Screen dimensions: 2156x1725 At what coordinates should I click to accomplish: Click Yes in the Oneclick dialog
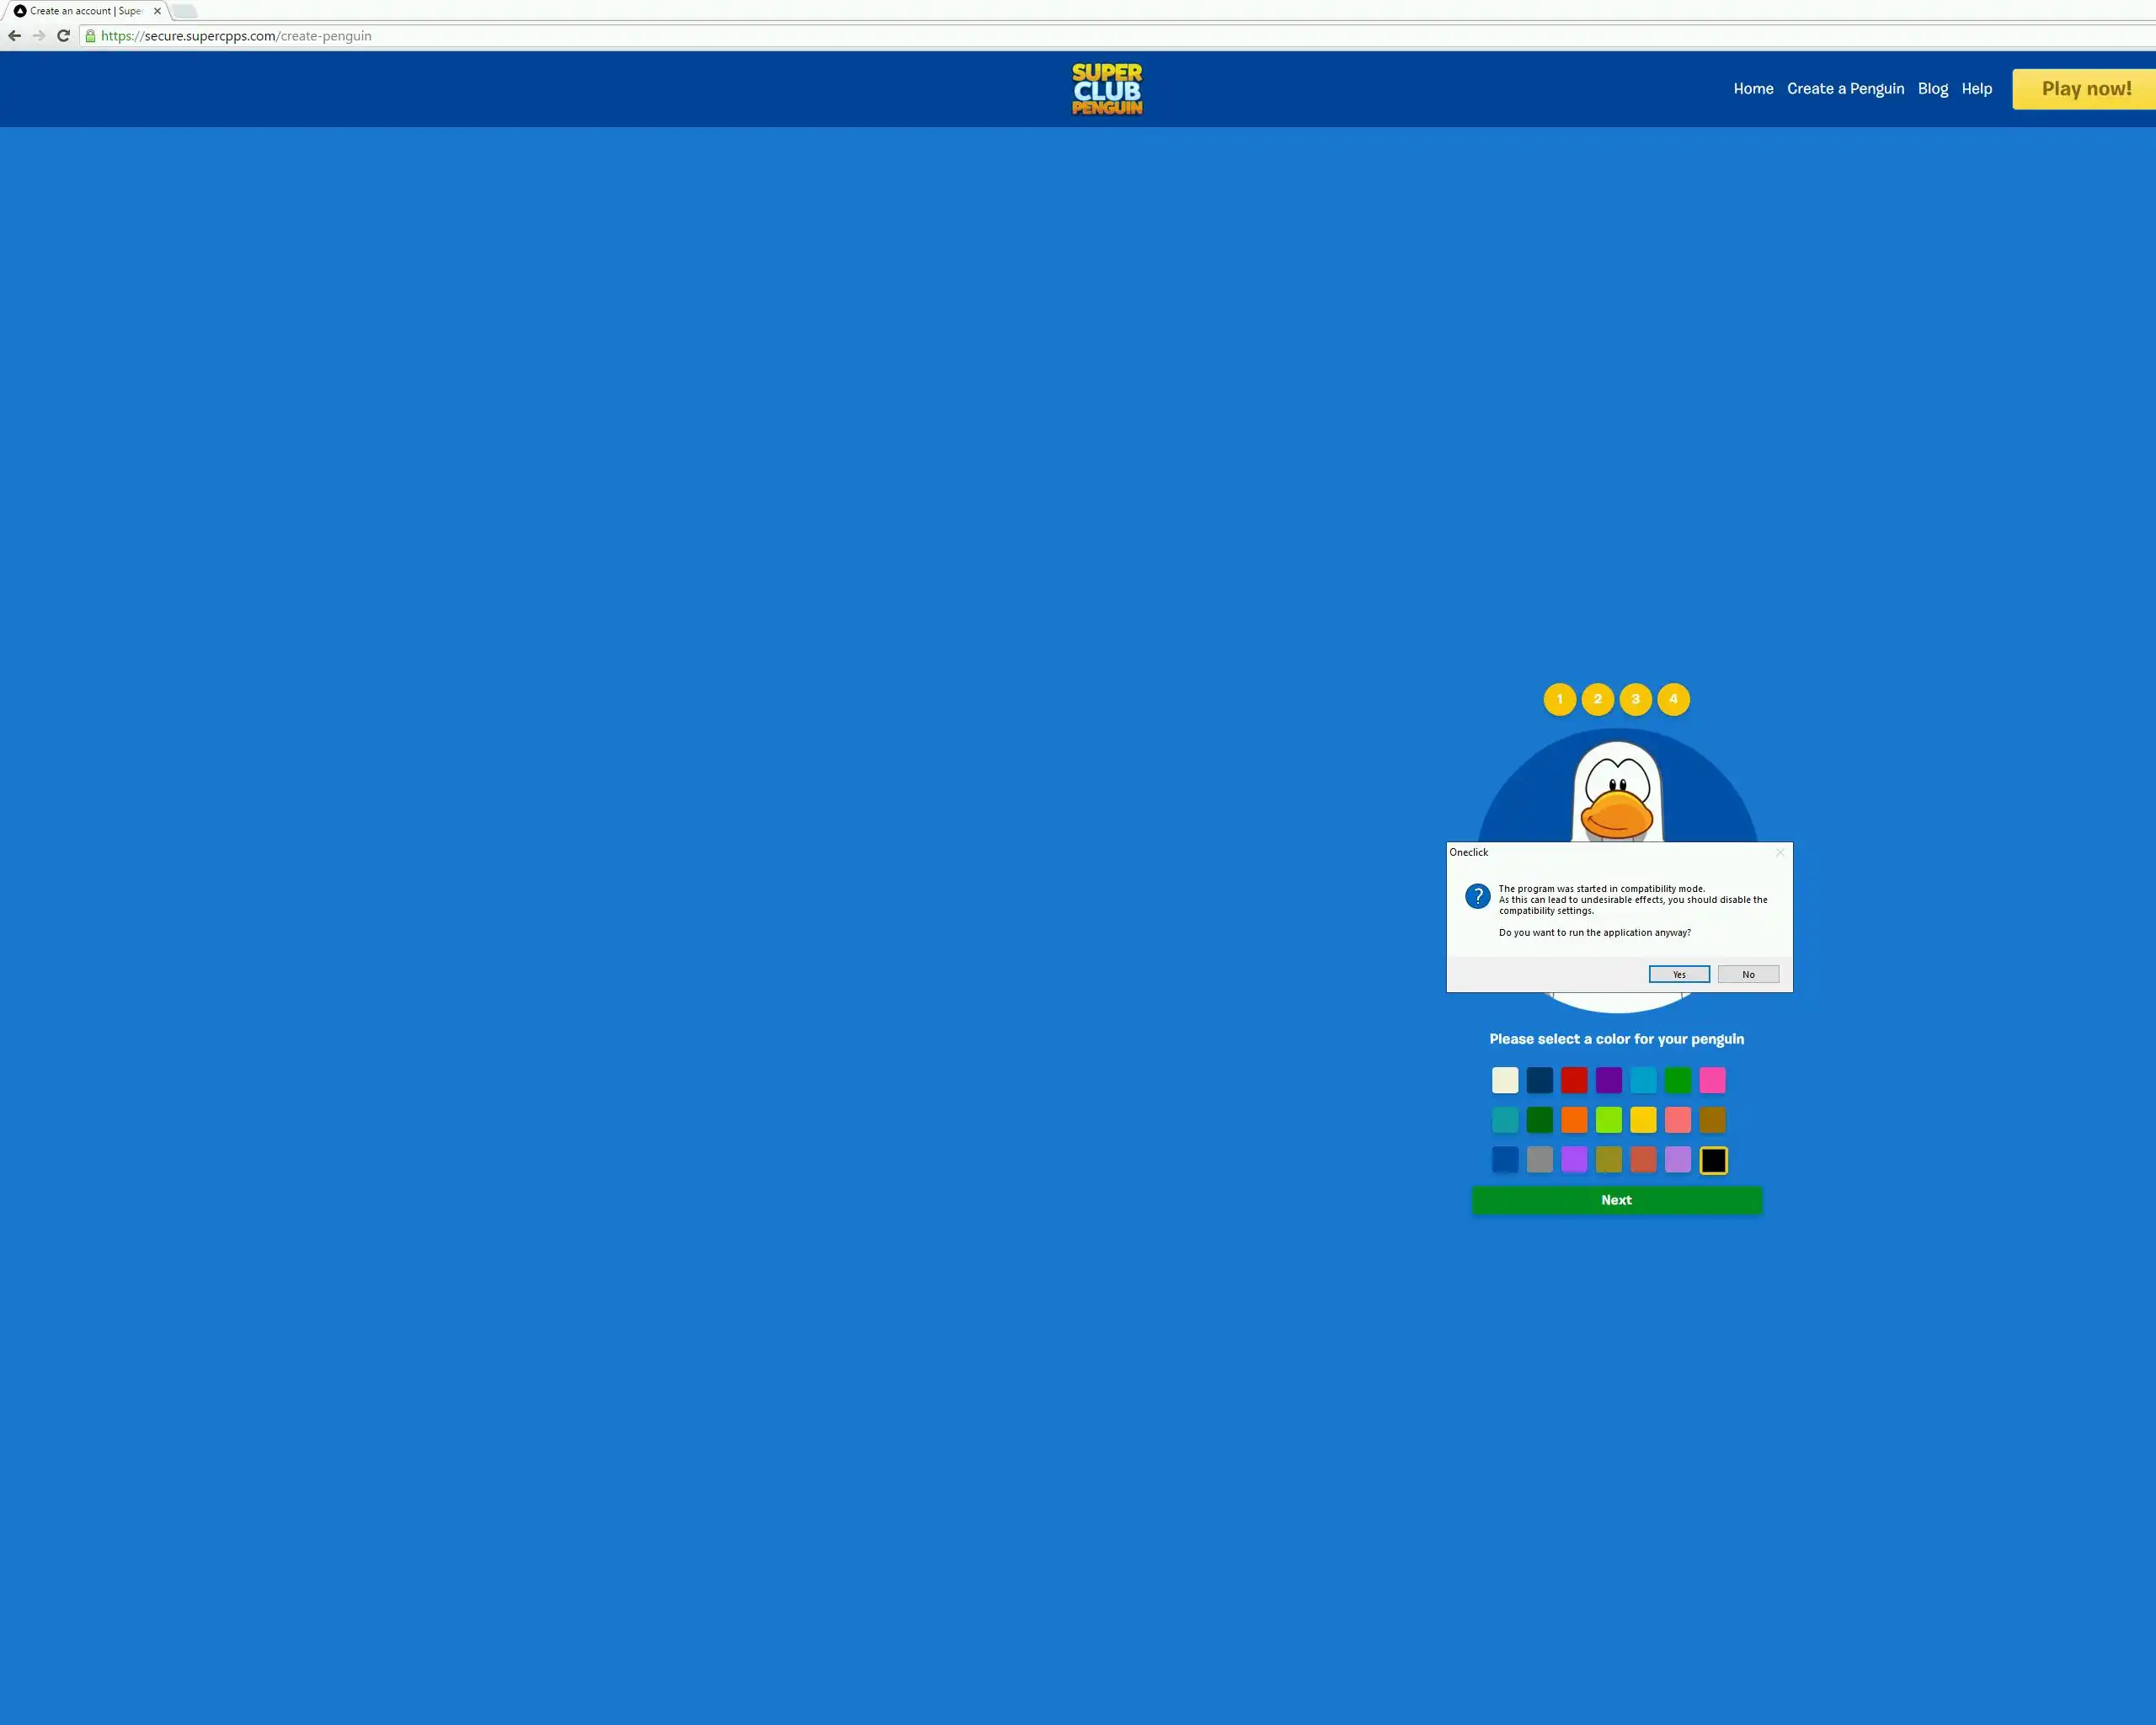pos(1679,974)
